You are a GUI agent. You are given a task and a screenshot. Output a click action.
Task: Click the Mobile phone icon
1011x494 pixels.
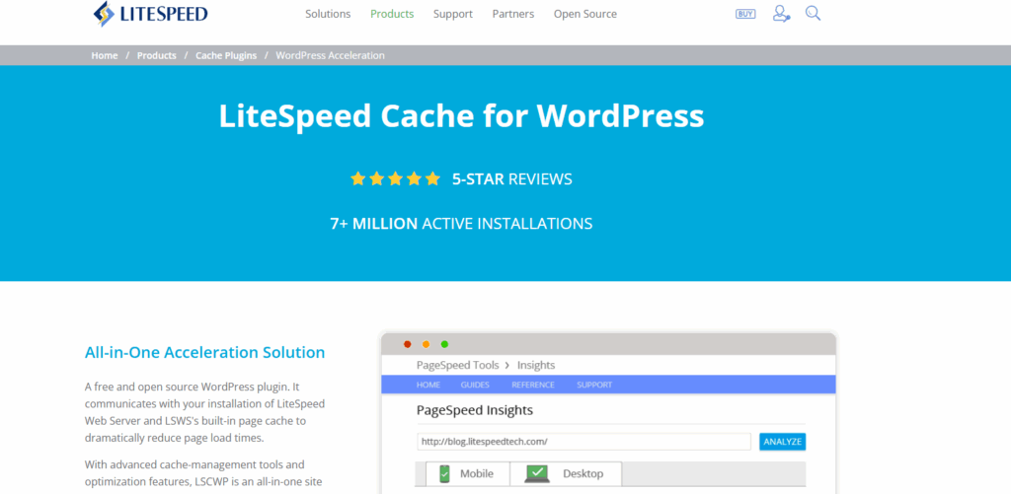443,474
